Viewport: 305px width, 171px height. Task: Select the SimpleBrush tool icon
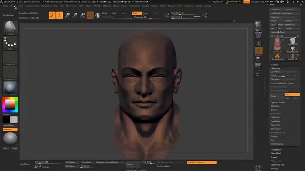click(277, 57)
